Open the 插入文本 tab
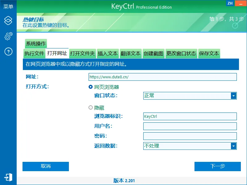 coord(108,53)
